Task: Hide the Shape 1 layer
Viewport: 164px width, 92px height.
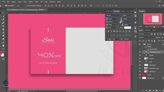Action: [140, 59]
